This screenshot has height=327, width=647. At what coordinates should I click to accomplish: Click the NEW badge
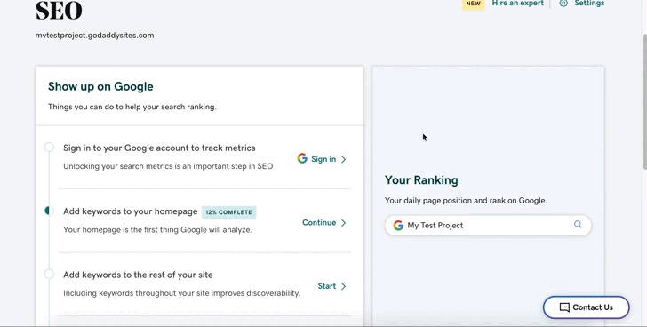click(x=474, y=4)
